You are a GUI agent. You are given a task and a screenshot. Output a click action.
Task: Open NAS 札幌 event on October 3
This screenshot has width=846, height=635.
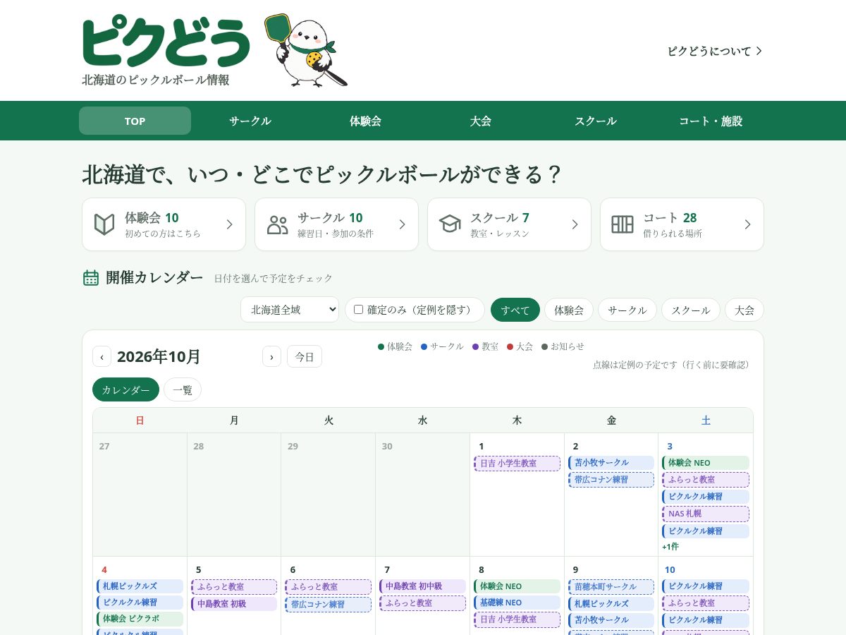[x=706, y=514]
